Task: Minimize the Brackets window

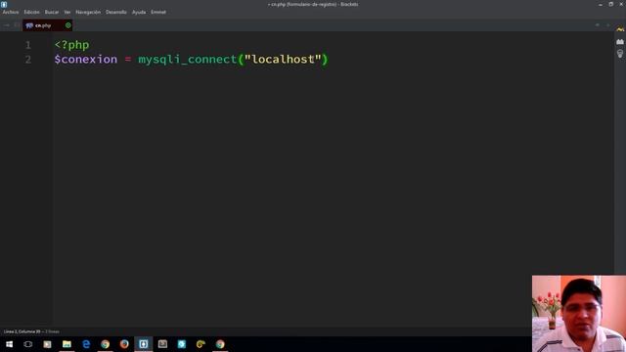Action: pos(601,4)
